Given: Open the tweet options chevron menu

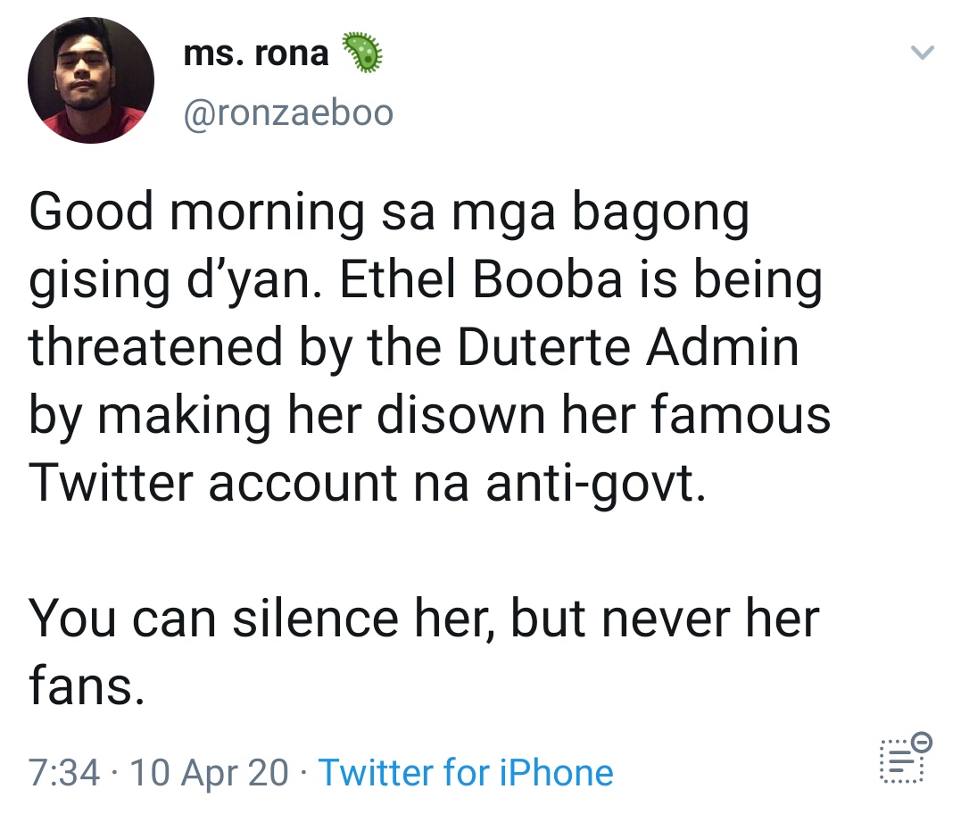Looking at the screenshot, I should point(922,54).
